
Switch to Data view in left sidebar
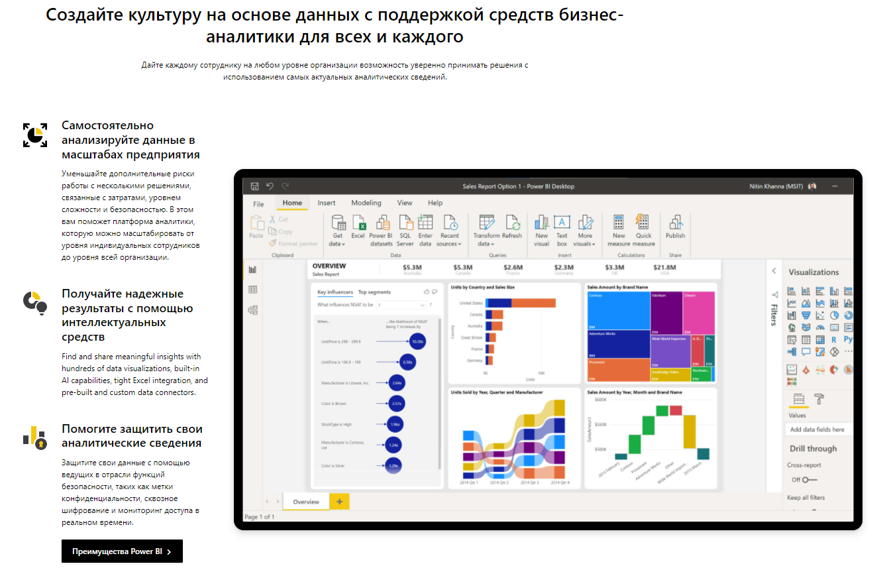(x=252, y=290)
